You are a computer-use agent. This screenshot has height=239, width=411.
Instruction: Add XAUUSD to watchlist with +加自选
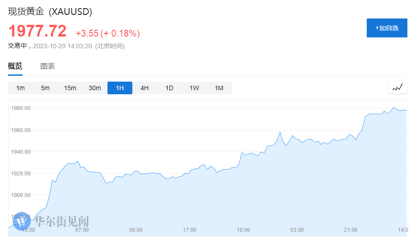tap(387, 28)
